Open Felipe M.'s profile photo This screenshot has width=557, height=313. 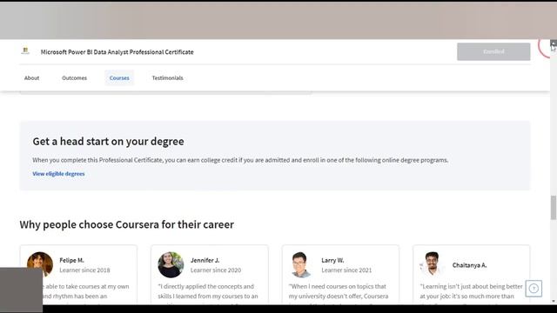[40, 264]
